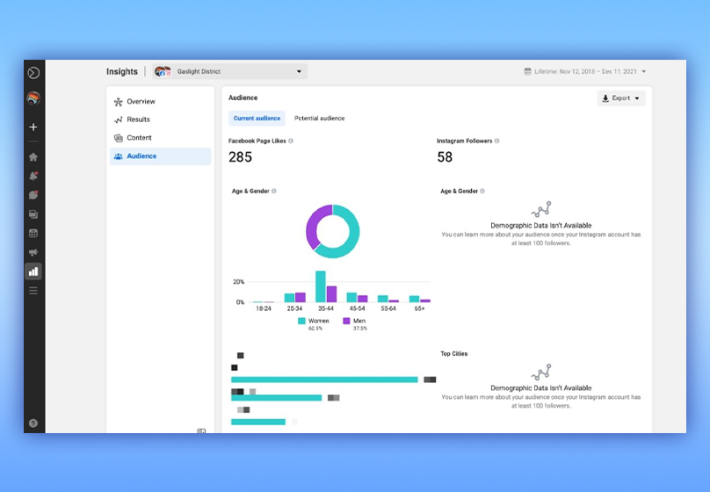Click the help question mark icon
This screenshot has height=492, width=710.
click(33, 423)
